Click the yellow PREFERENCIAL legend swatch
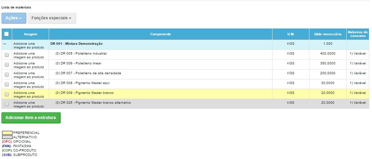The image size is (372, 159). coord(7,133)
